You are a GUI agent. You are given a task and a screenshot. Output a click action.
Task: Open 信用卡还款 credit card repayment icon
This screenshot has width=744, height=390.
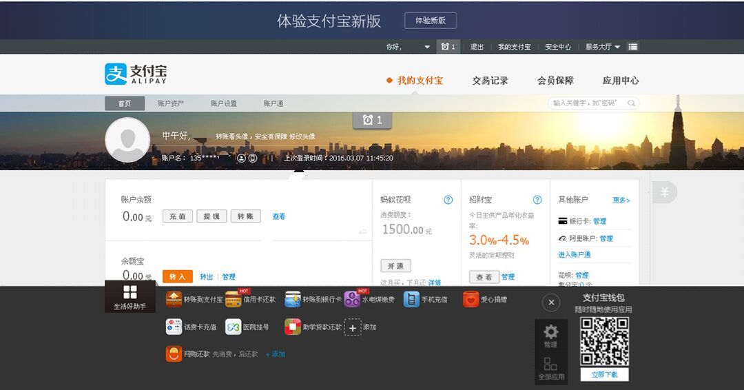pos(233,300)
